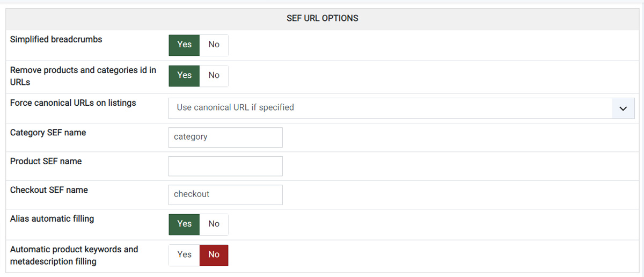644x277 pixels.
Task: Click the empty Product SEF name field
Action: point(225,166)
